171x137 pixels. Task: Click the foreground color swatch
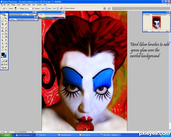(3, 54)
